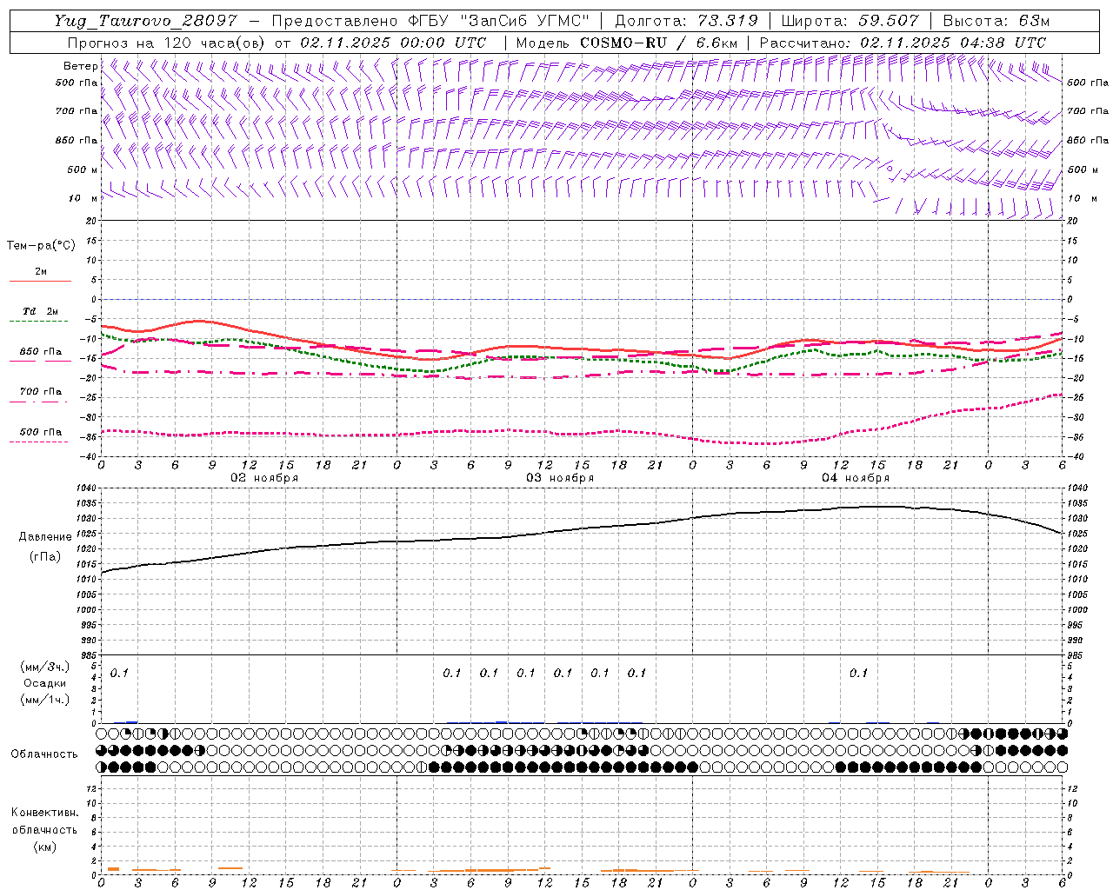Click the Рассчитано: 02.11.2025 04:38 UTC timestamp
1113x890 pixels.
(903, 43)
